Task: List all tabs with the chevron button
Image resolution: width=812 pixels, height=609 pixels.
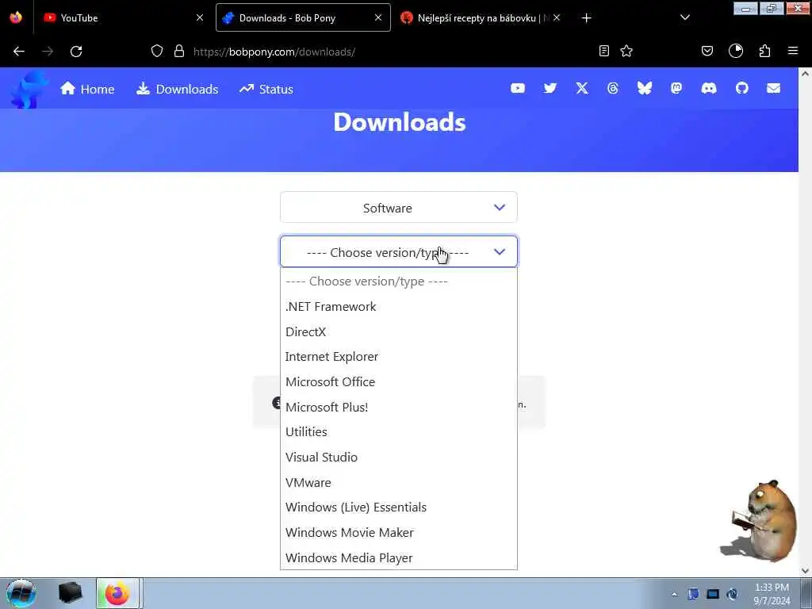Action: [x=685, y=17]
